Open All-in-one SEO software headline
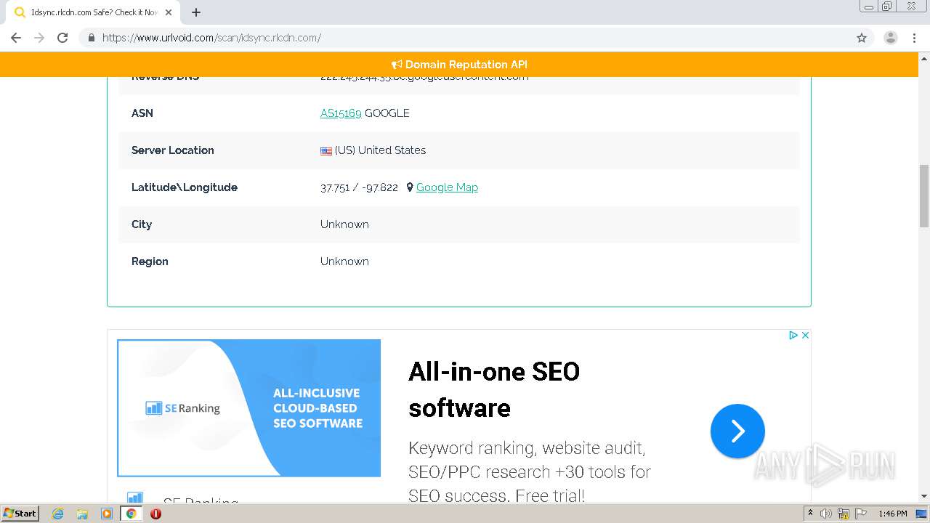Image resolution: width=930 pixels, height=523 pixels. pos(494,389)
